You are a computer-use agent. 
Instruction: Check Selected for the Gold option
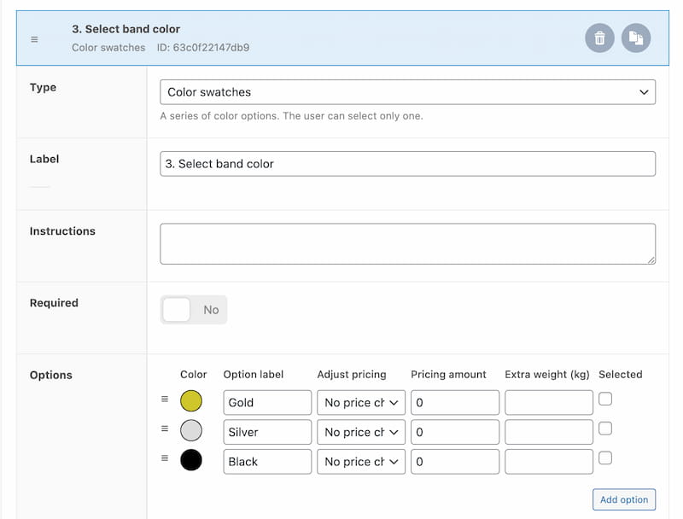point(605,399)
